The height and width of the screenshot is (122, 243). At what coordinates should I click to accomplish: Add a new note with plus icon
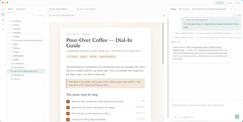click(37, 15)
